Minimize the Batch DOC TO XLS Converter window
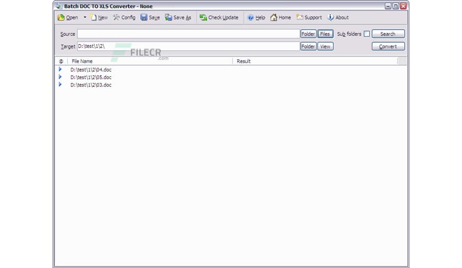The width and height of the screenshot is (462, 268). (x=388, y=6)
